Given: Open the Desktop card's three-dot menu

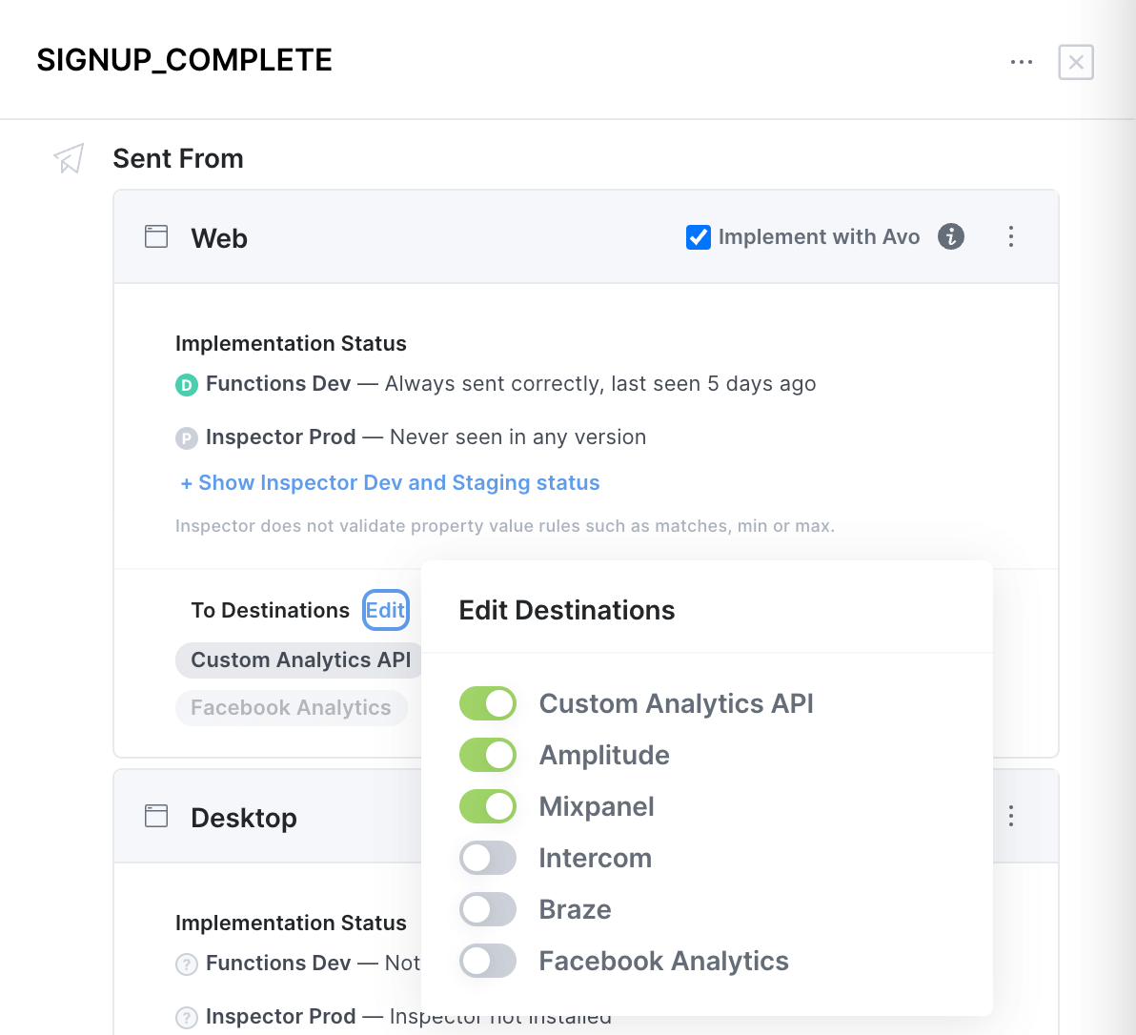Looking at the screenshot, I should [x=1011, y=816].
